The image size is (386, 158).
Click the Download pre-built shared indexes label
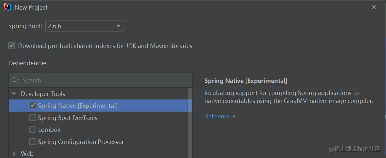(105, 46)
